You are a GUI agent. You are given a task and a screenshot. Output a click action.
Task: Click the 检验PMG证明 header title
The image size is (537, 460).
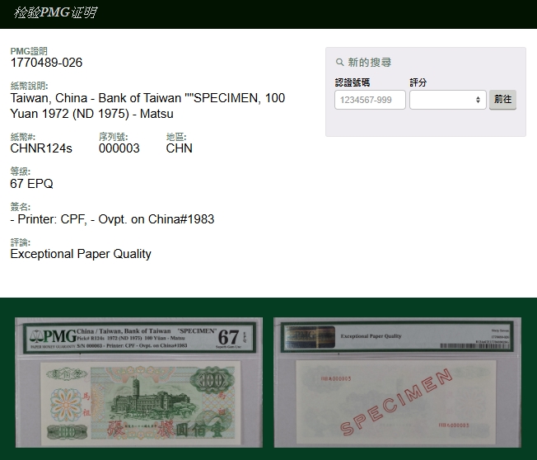pos(55,12)
